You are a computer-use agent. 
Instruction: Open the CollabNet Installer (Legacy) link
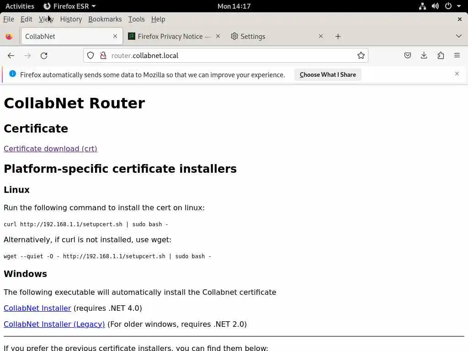[54, 324]
